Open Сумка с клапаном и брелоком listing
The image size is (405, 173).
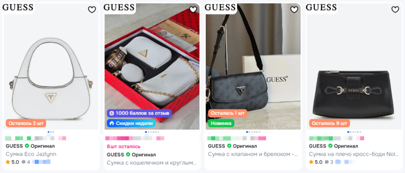[253, 154]
